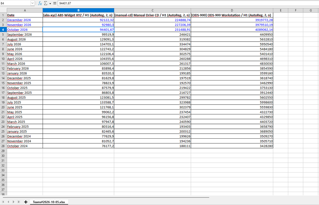Screen dimensions: 319x205
Task: Click the Date header cell
Action: pos(25,15)
